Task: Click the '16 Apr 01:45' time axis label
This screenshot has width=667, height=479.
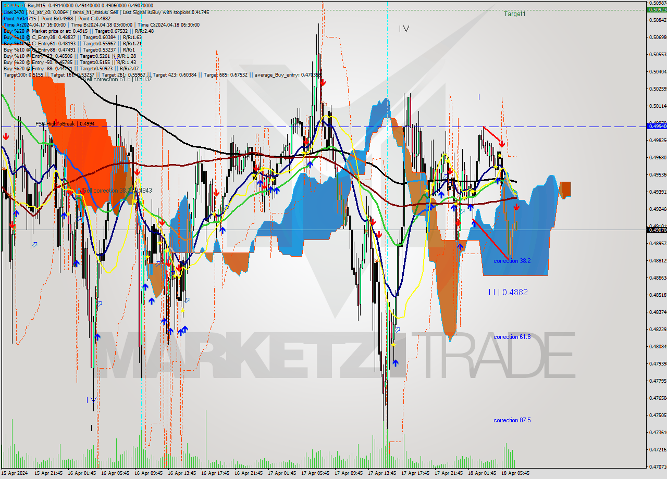Action: pos(82,473)
